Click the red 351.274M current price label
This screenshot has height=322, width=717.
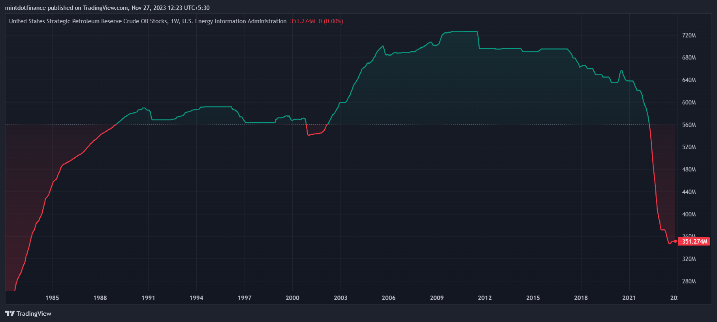(x=694, y=242)
